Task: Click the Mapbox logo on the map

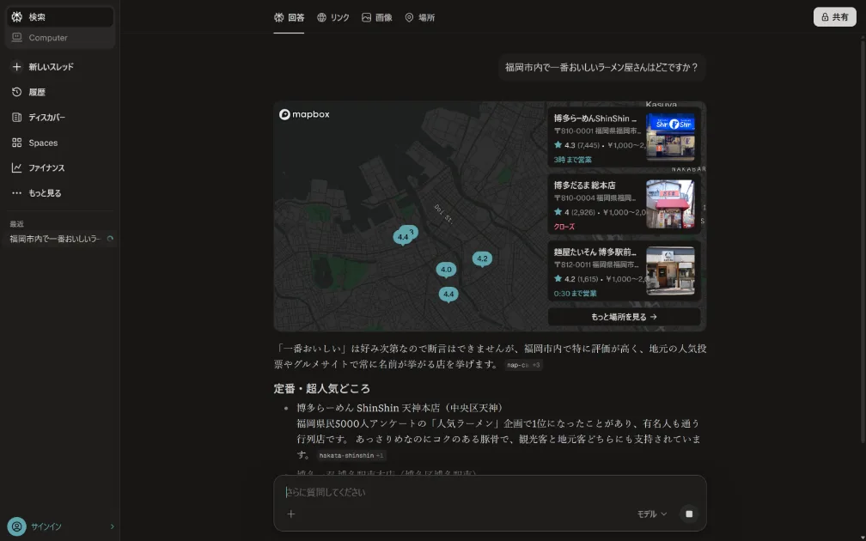Action: coord(305,113)
